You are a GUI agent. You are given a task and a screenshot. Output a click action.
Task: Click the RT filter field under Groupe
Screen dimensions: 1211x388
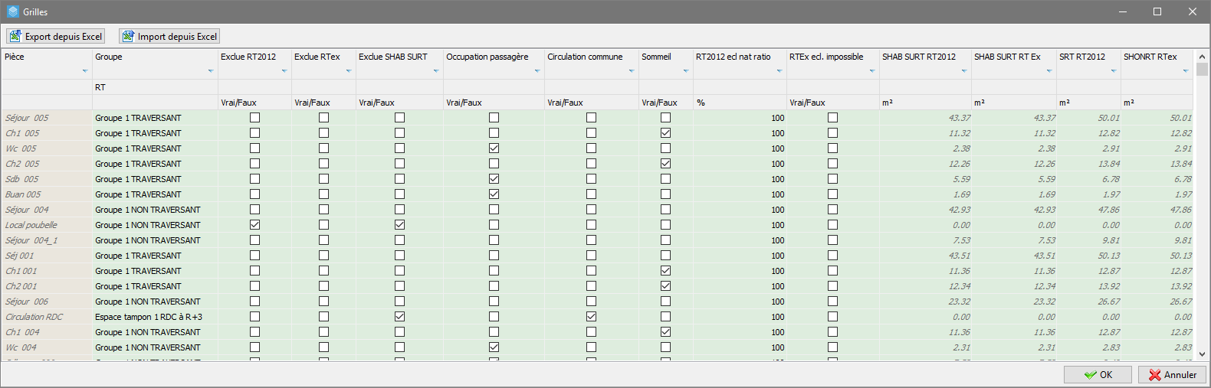click(153, 87)
